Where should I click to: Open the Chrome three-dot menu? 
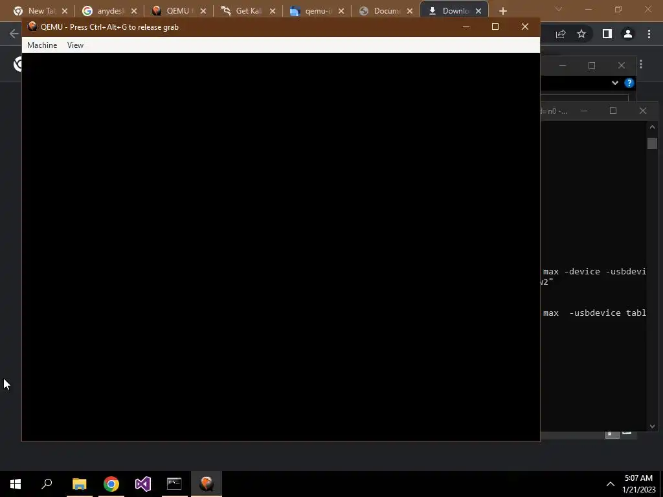(x=649, y=34)
